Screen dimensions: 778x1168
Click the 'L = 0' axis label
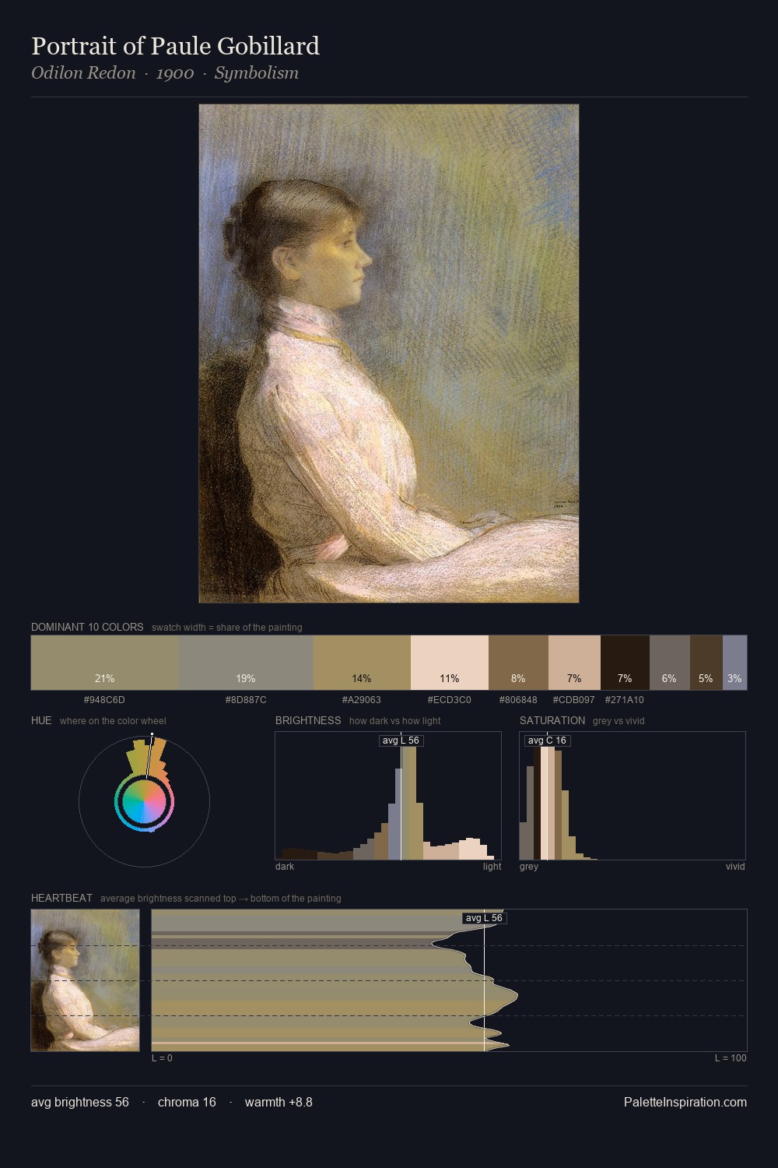click(162, 1058)
